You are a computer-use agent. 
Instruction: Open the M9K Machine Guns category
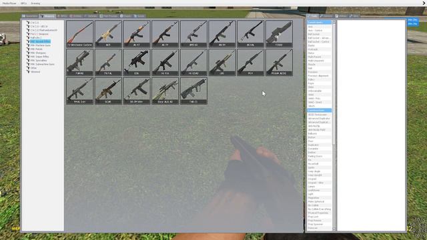[x=40, y=45]
